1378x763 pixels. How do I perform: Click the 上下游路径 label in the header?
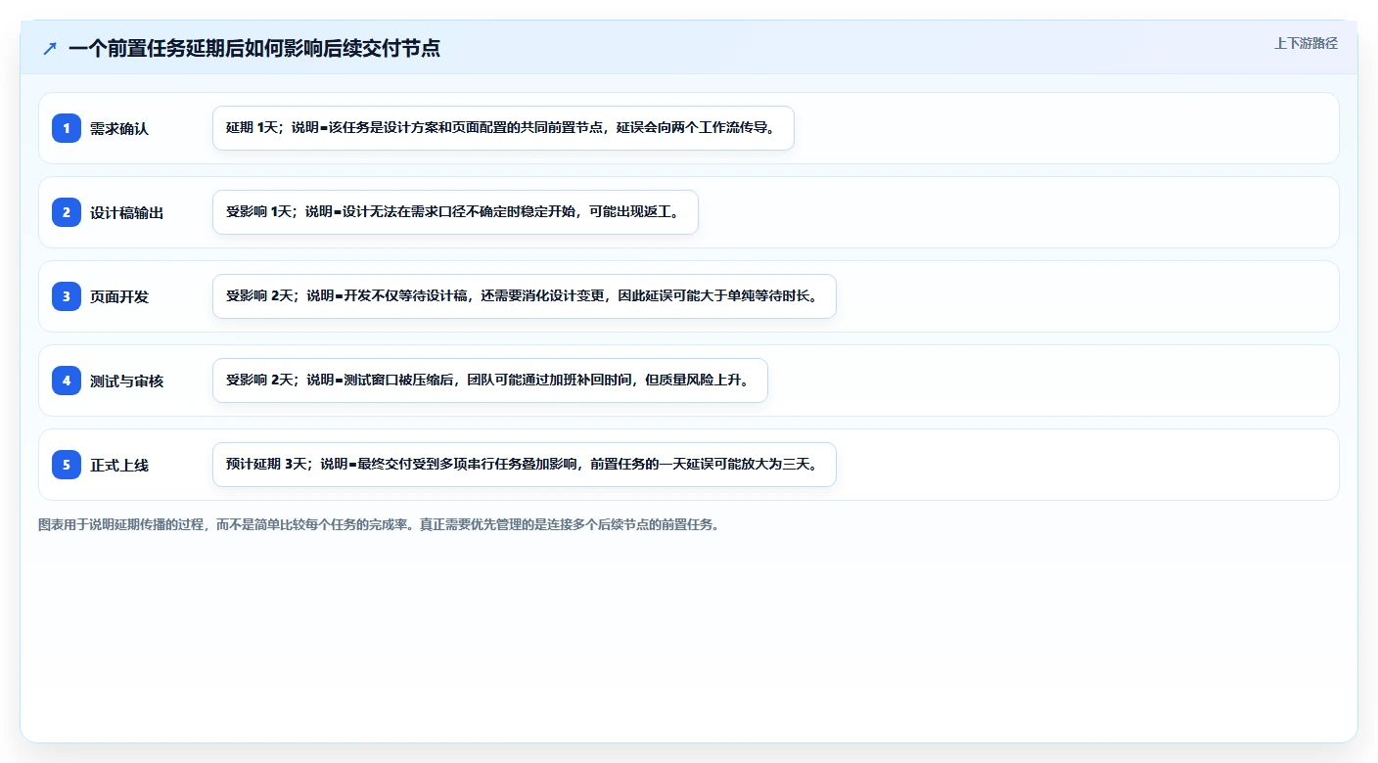(x=1306, y=43)
